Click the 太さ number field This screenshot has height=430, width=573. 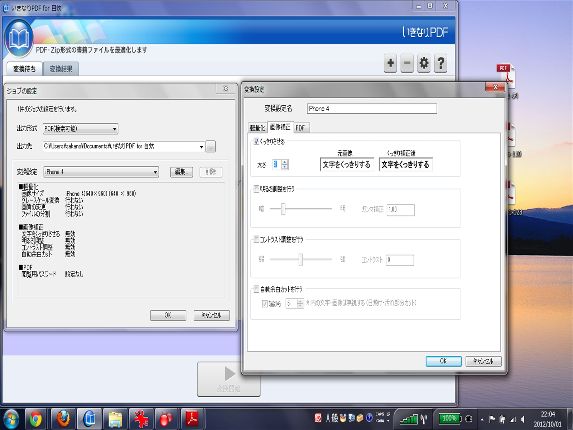tap(277, 164)
